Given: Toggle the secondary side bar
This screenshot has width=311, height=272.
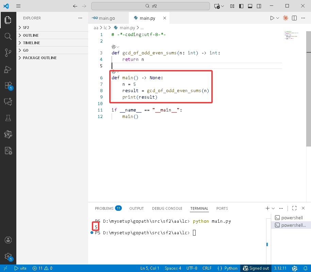Looking at the screenshot, I should (259, 6).
